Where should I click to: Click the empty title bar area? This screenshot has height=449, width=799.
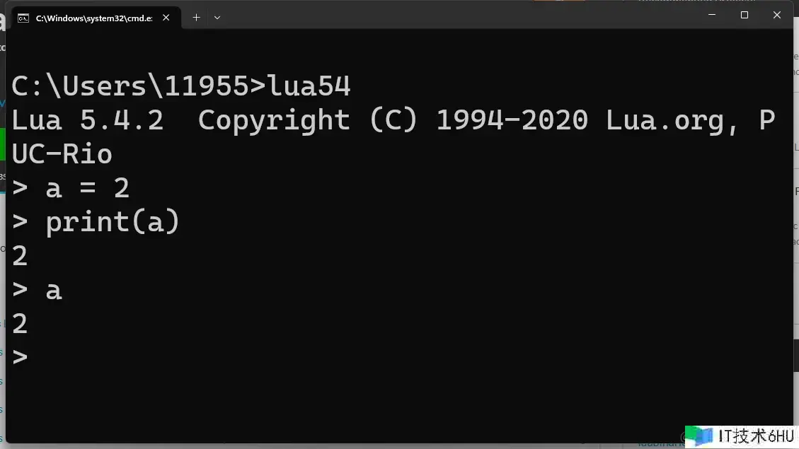[460, 16]
